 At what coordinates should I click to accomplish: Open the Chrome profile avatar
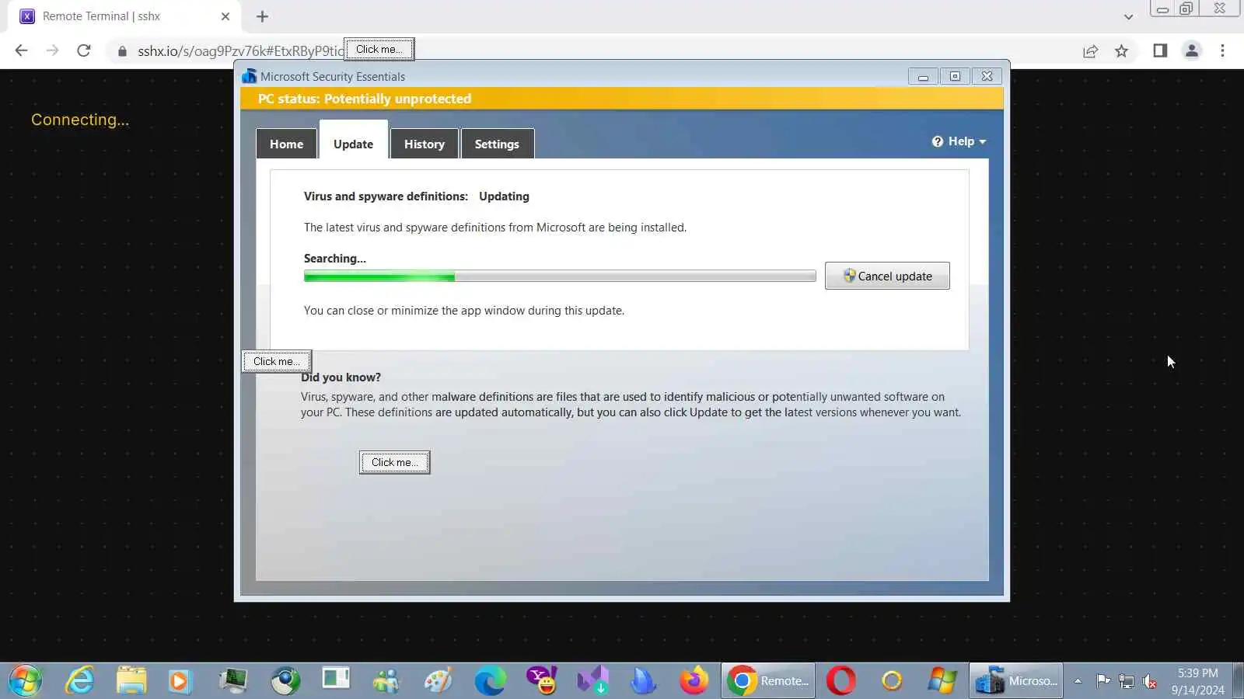tap(1191, 51)
